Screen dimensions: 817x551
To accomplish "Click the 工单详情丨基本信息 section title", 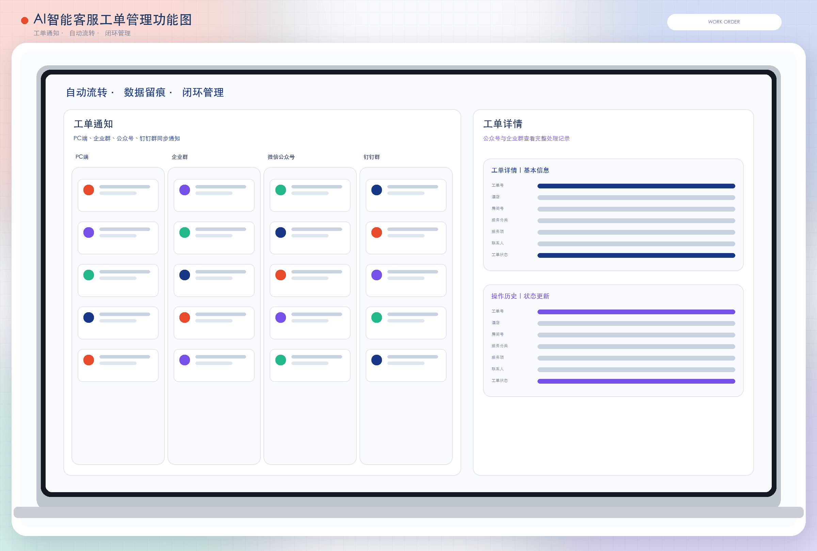I will click(520, 170).
